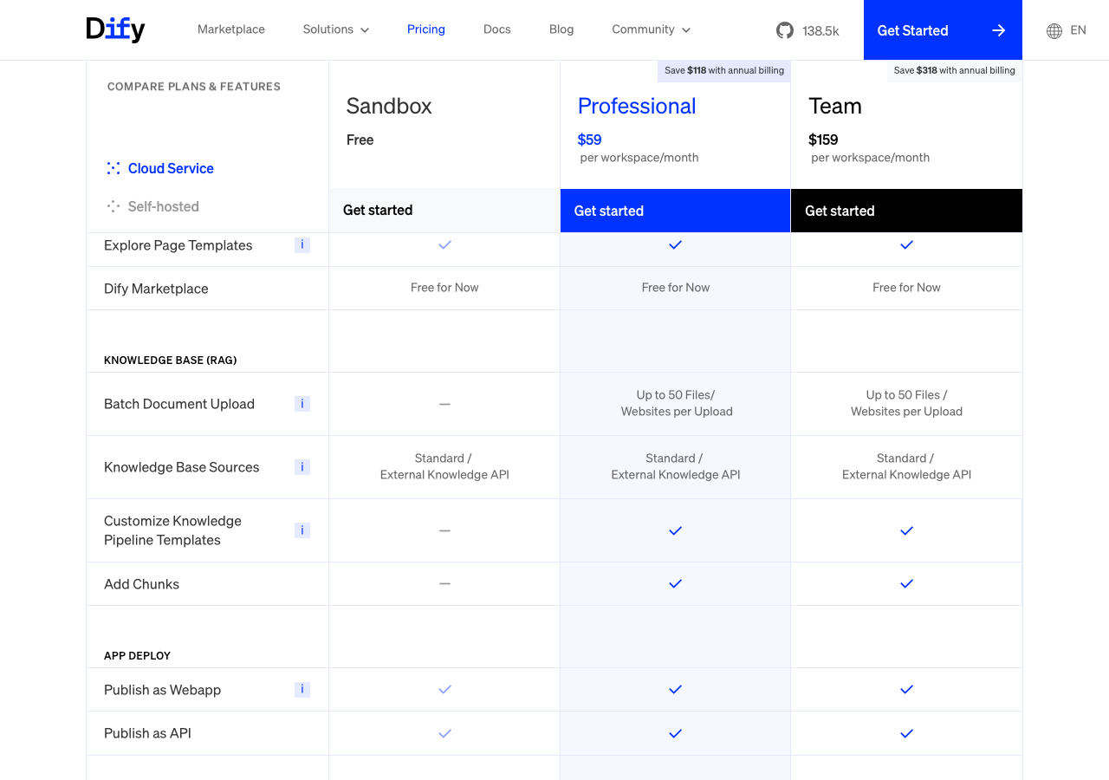The image size is (1109, 780).
Task: Click info icon beside Explore Page Templates
Action: click(302, 245)
